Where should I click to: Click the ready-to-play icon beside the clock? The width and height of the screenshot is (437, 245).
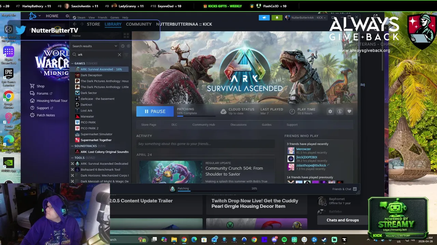point(128,46)
